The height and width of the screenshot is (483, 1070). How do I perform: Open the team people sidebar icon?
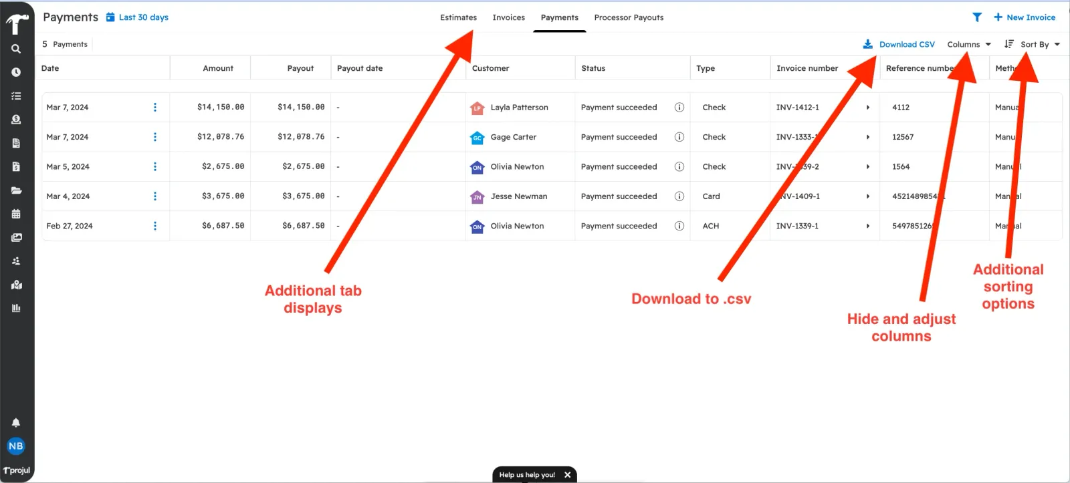[16, 261]
